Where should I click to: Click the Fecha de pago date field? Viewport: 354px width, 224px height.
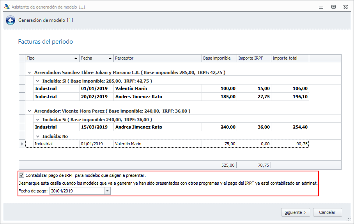76,191
